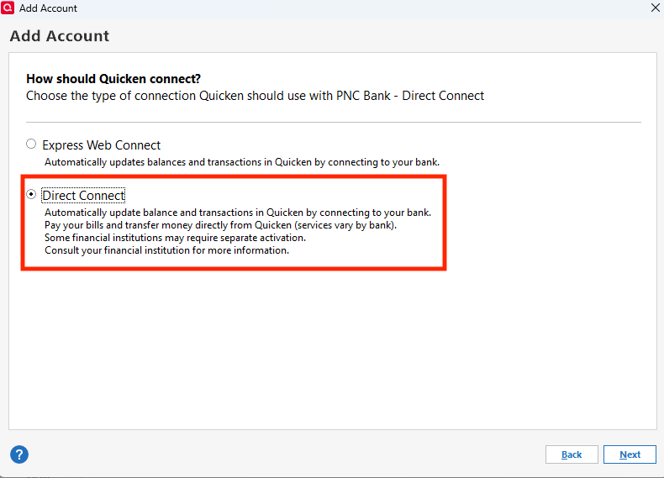Click 'Some financial institutions may require' line
The height and width of the screenshot is (478, 664).
(176, 238)
